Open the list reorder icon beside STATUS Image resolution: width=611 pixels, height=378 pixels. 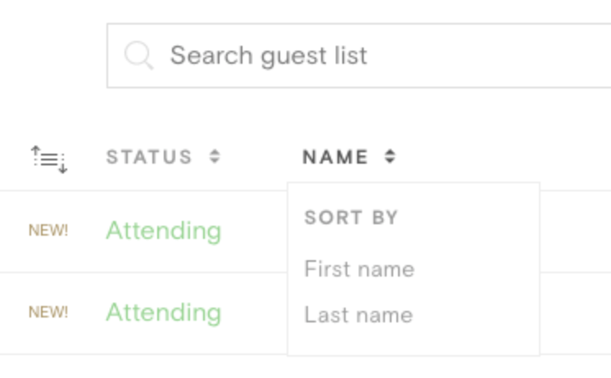pos(49,160)
